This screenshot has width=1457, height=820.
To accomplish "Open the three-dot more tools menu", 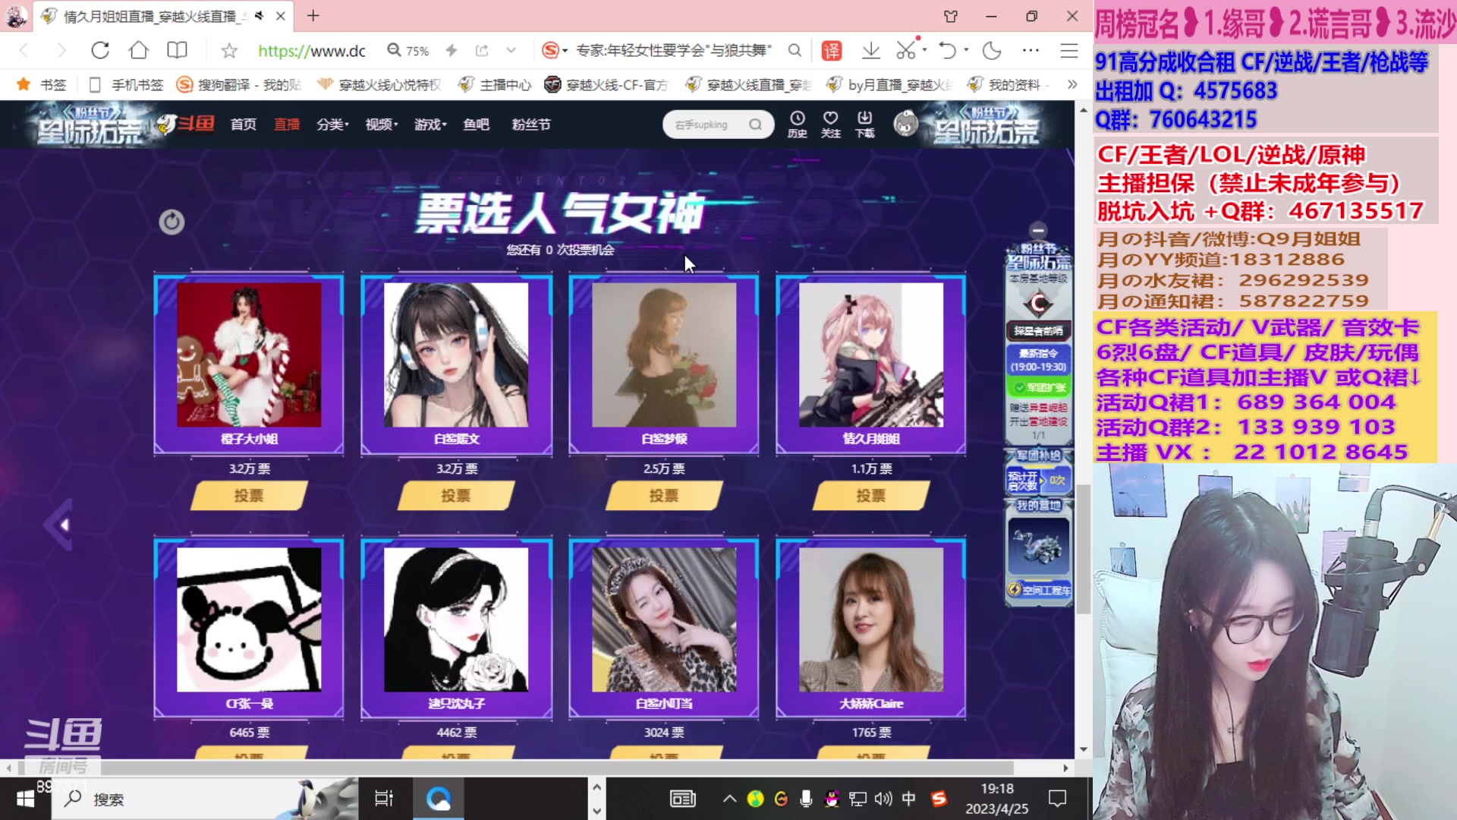I will pyautogui.click(x=1031, y=51).
